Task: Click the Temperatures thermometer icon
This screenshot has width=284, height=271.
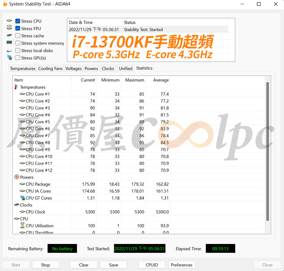Action: click(x=16, y=87)
